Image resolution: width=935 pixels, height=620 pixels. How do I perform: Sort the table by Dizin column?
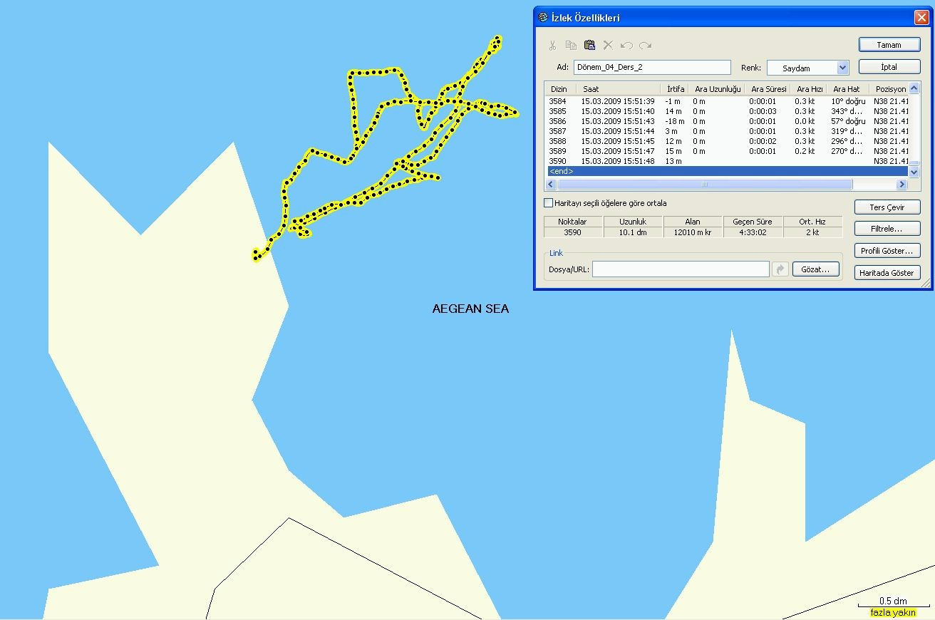tap(559, 89)
